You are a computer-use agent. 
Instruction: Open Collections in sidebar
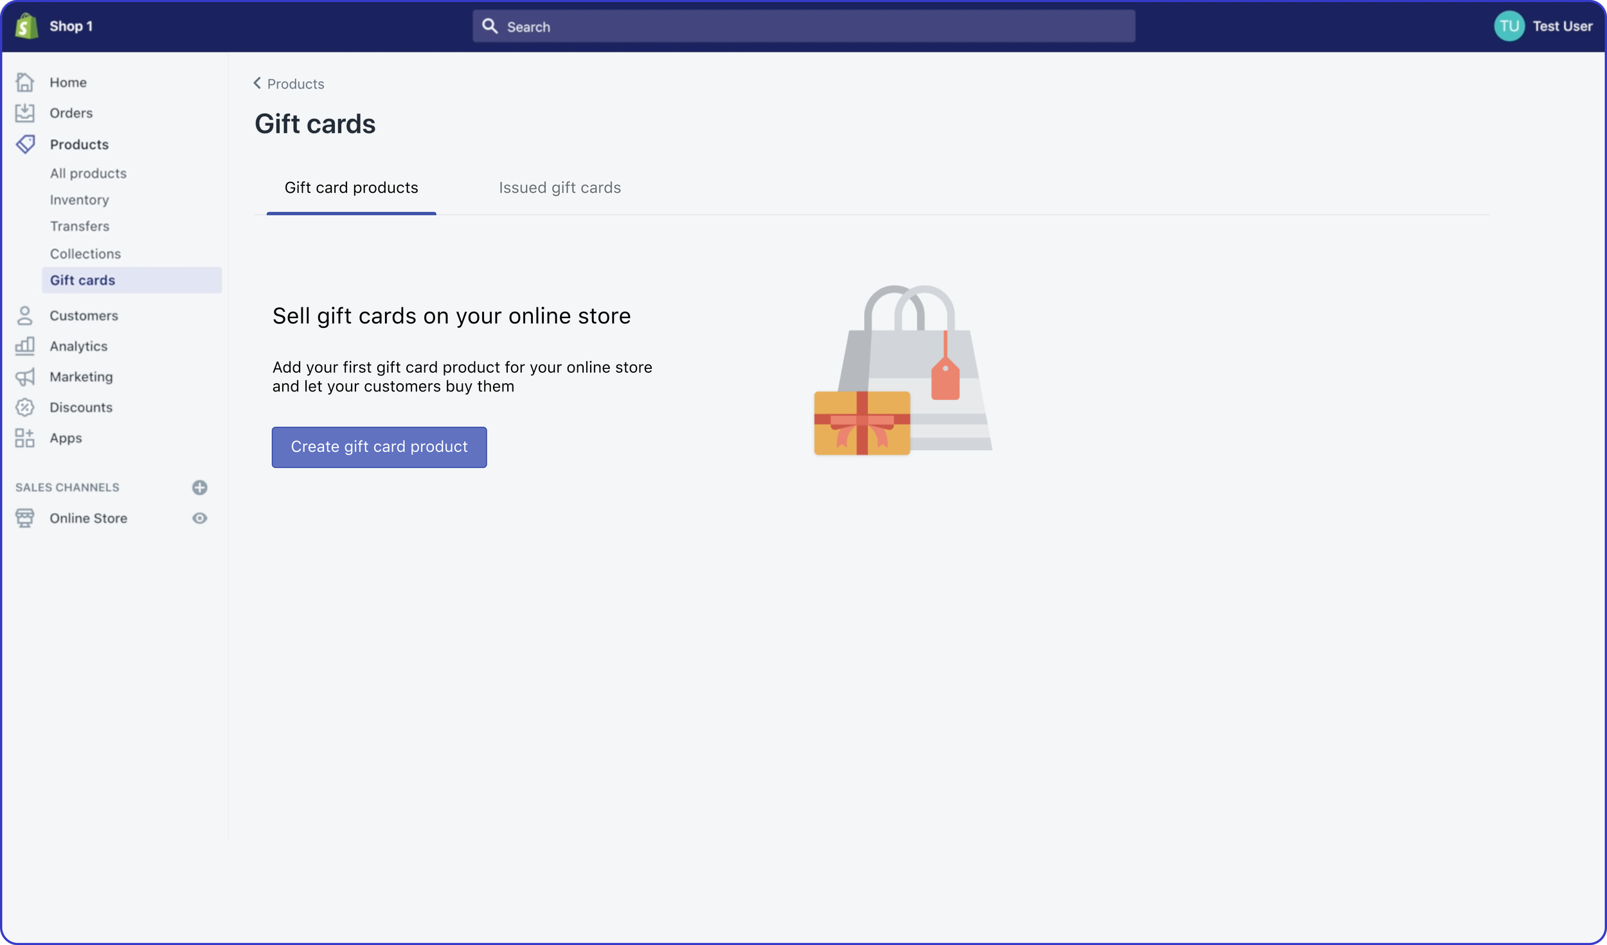85,254
